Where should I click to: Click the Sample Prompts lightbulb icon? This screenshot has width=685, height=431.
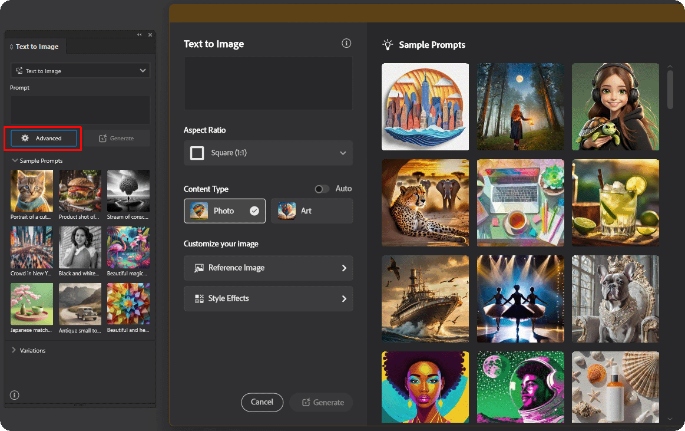coord(387,45)
